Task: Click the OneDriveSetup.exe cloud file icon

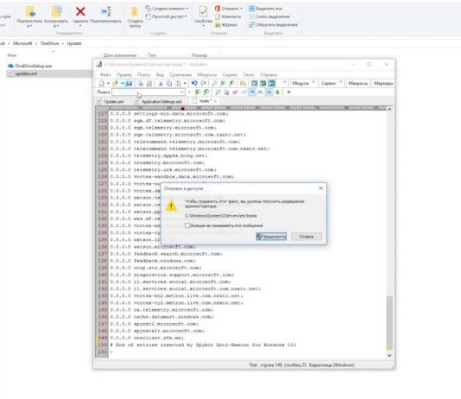Action: click(10, 66)
